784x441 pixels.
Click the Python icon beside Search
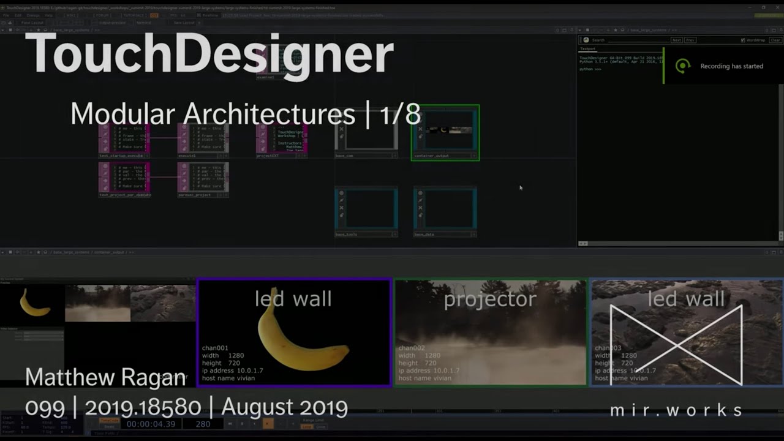(586, 40)
